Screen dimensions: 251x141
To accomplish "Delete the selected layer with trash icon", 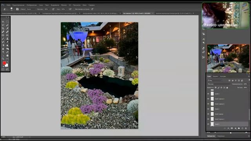I will point(246,128).
